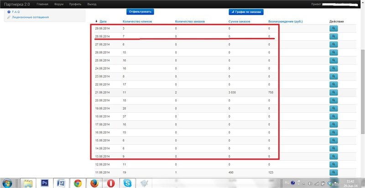Click the F.A.Q question mark icon
This screenshot has width=365, height=188.
[9, 12]
